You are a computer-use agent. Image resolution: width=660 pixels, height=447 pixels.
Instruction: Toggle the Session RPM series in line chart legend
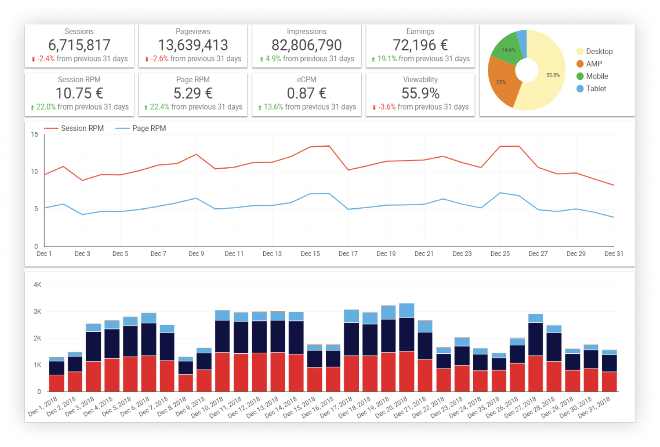point(74,128)
